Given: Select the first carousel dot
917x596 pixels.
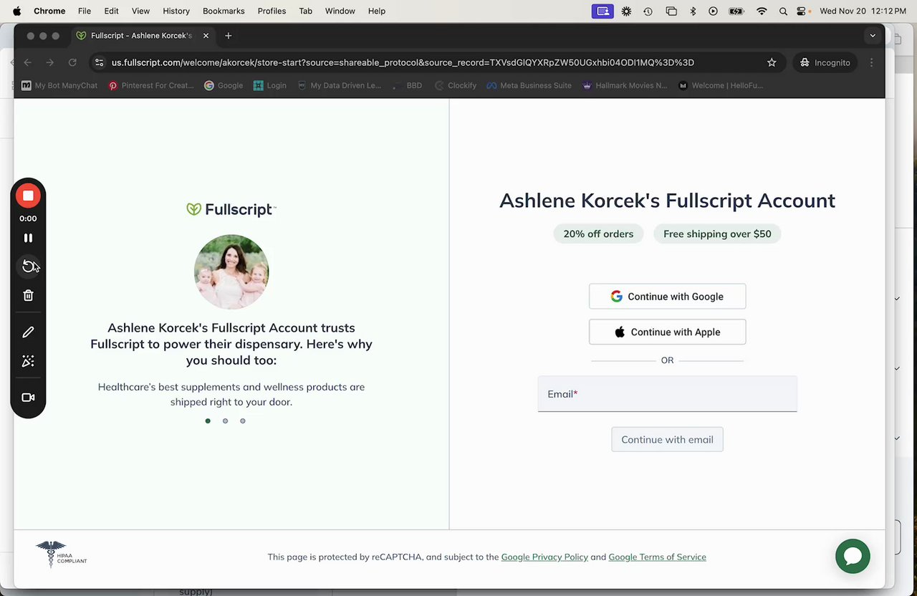Looking at the screenshot, I should 208,421.
